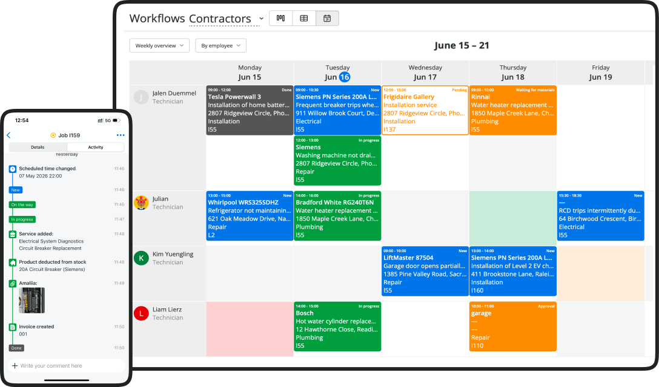Switch to table view icon
The image size is (659, 387).
click(x=304, y=18)
